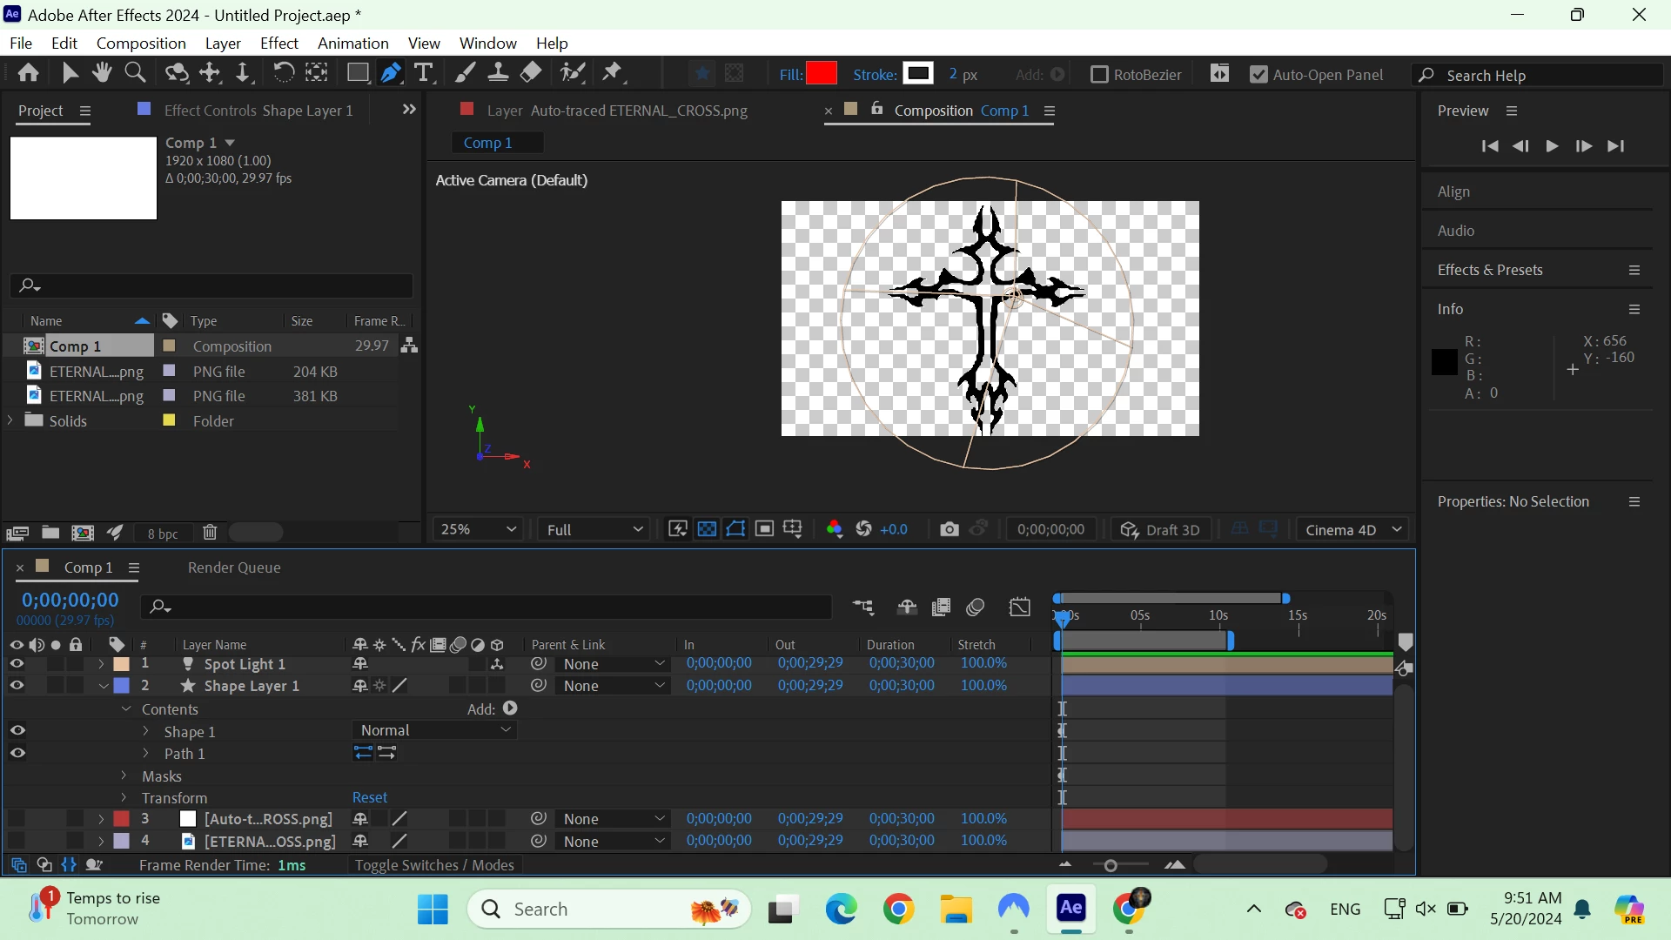Image resolution: width=1671 pixels, height=940 pixels.
Task: Open the Cinema 4D renderer dropdown
Action: coord(1352,529)
